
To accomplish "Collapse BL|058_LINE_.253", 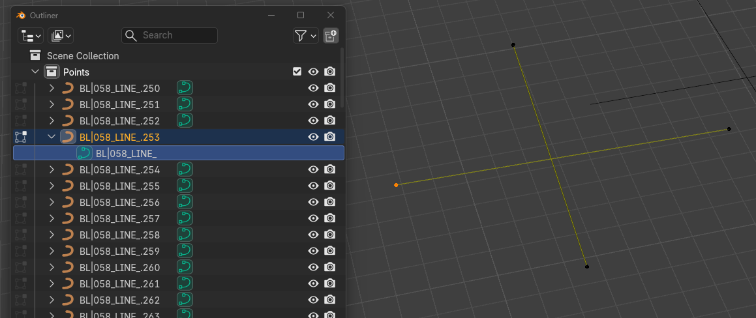I will click(52, 137).
